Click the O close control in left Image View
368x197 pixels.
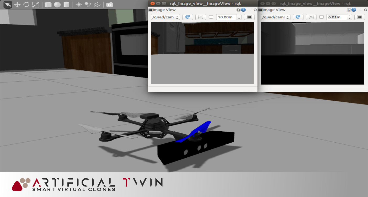pos(255,10)
